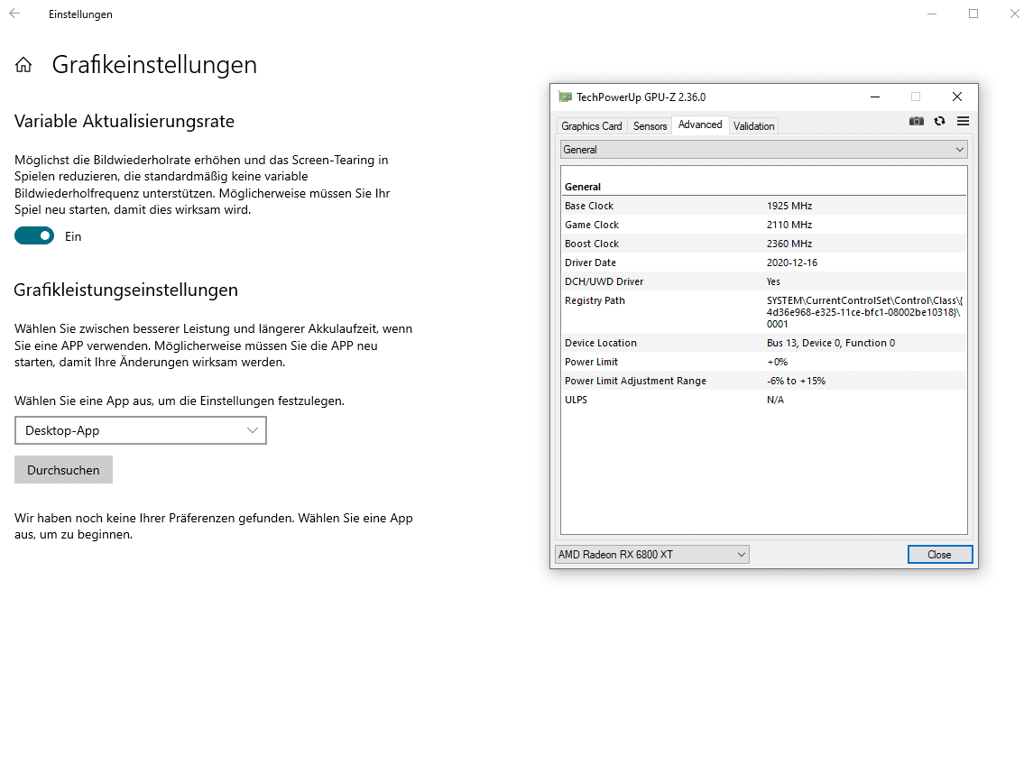Take a GPU-Z screenshot with camera icon

click(917, 121)
